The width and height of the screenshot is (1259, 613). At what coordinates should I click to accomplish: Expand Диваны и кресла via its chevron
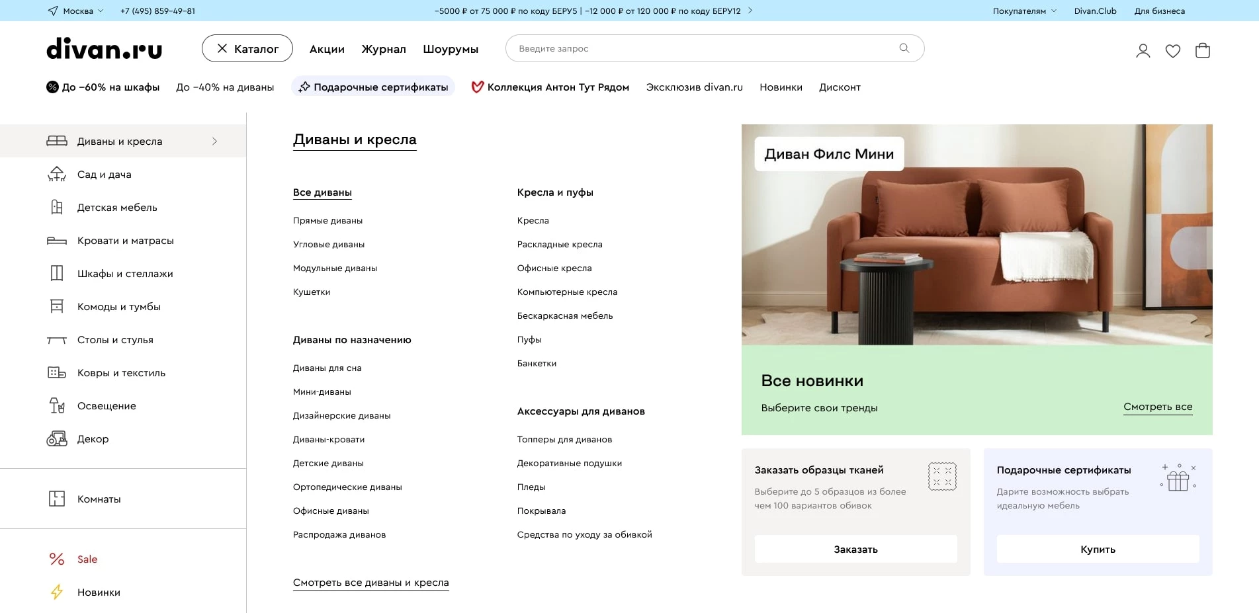214,141
